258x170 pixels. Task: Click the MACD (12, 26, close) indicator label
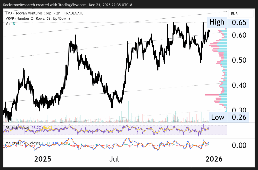tap(23, 143)
